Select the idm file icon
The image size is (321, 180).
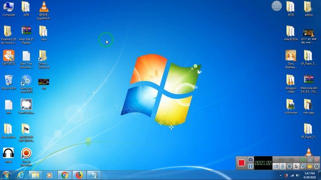(9, 106)
